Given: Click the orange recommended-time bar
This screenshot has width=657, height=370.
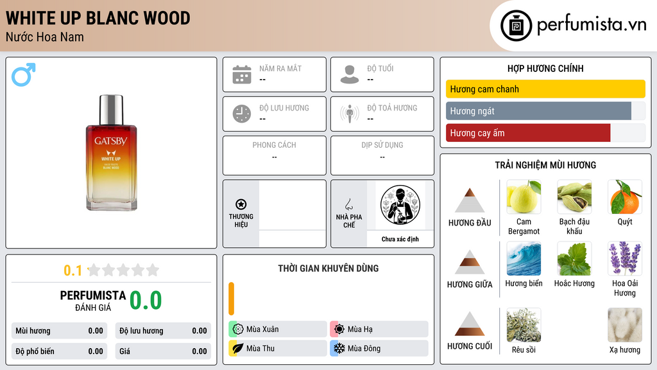Looking at the screenshot, I should coord(231,299).
